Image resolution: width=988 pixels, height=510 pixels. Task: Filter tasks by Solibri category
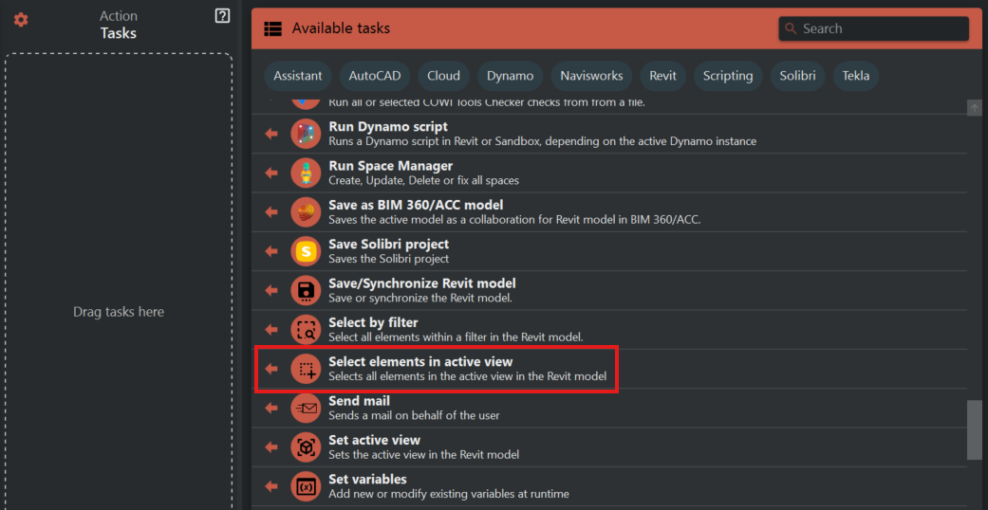(798, 76)
